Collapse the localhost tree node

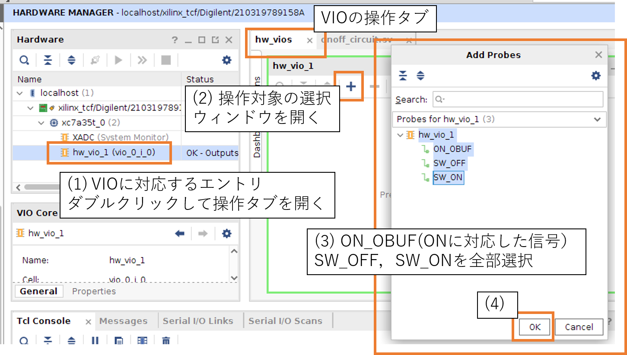click(19, 93)
